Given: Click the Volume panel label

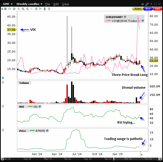Looking at the screenshot, I should click(x=24, y=83).
